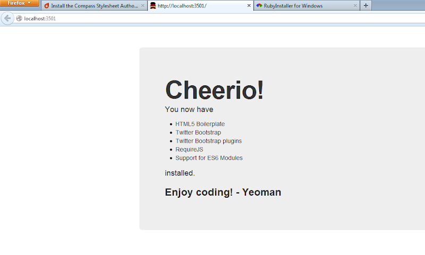Switch to the Install the Compass Stylesheet tab
Screen dimensions: 425x255
click(94, 6)
